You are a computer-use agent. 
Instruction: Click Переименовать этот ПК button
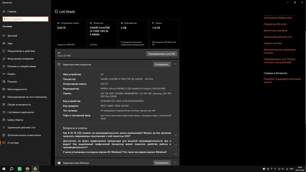coord(162,54)
